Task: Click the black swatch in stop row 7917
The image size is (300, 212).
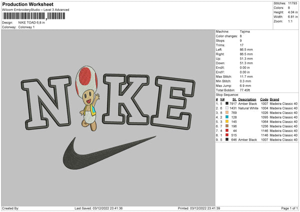Action: pos(227,103)
